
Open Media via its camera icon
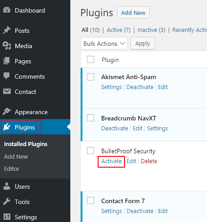point(7,45)
